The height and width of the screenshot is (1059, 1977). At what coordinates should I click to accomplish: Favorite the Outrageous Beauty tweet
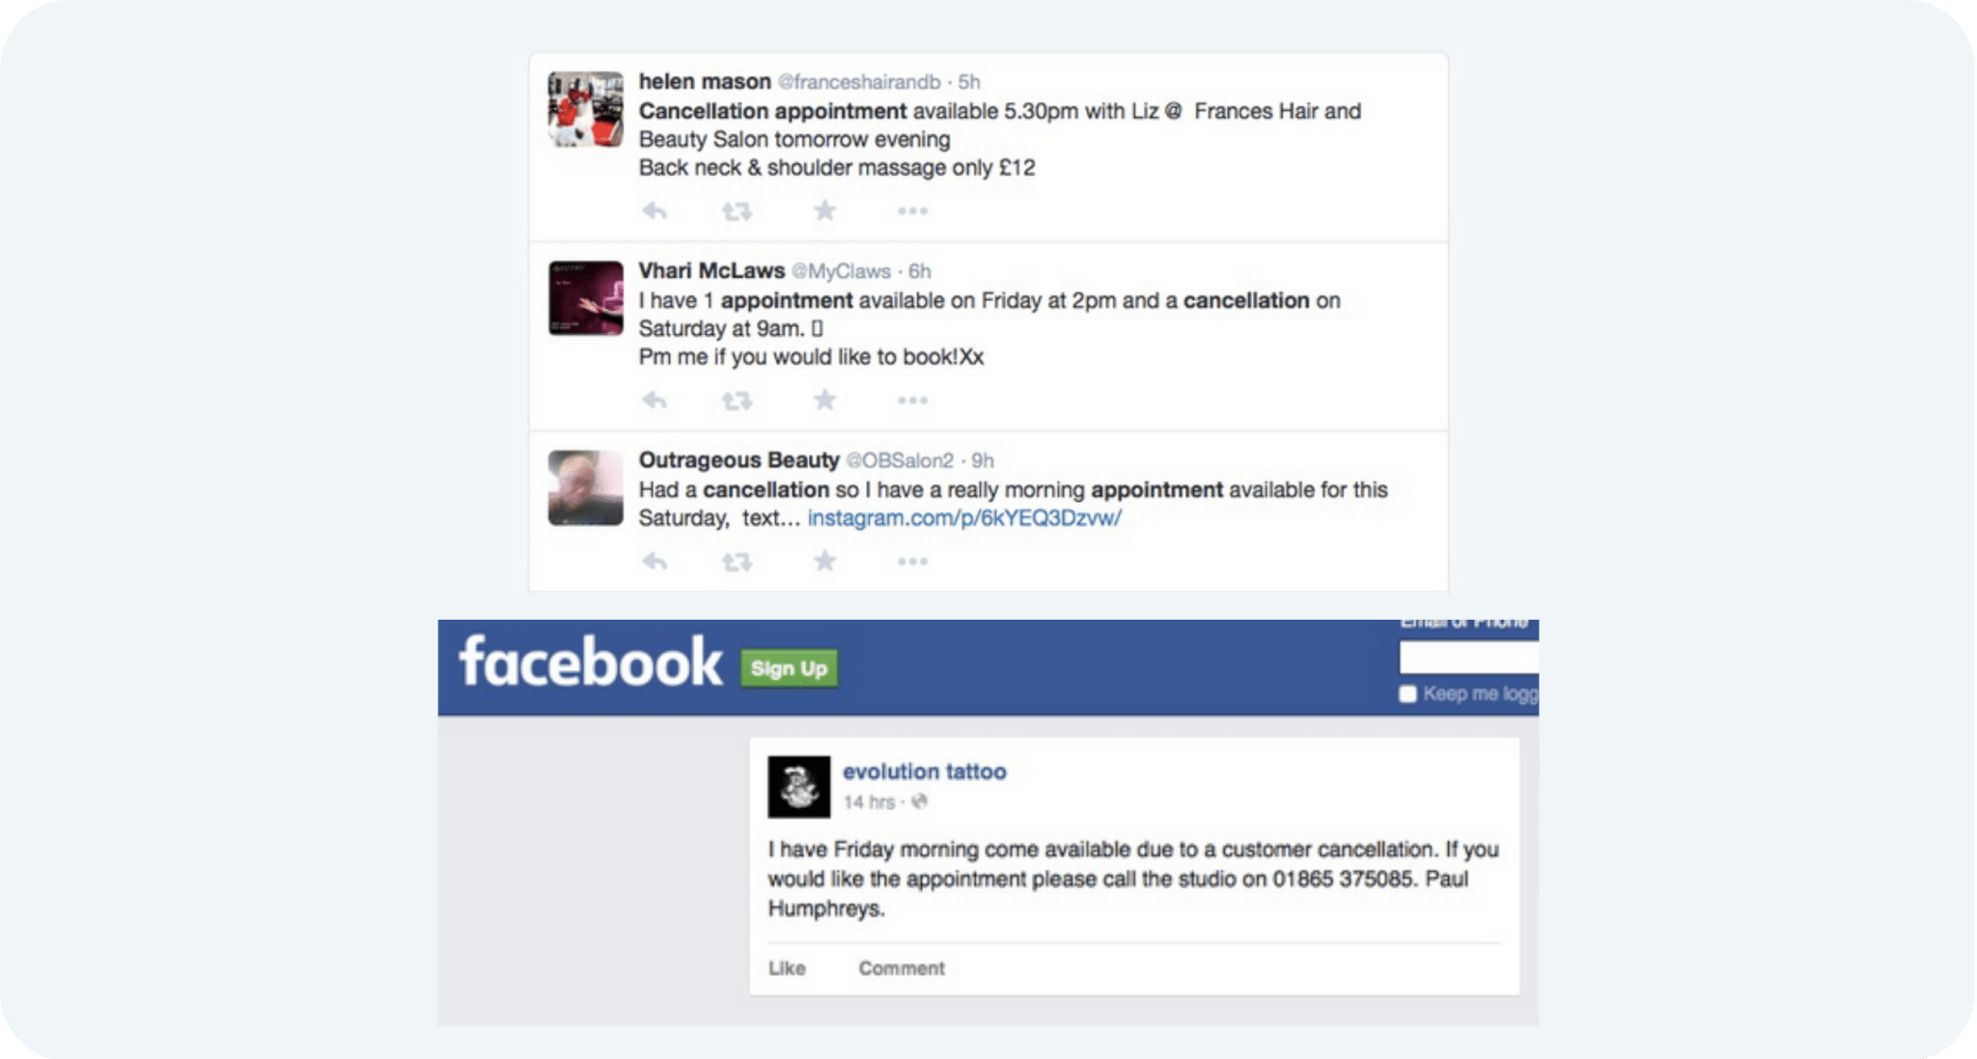coord(824,561)
